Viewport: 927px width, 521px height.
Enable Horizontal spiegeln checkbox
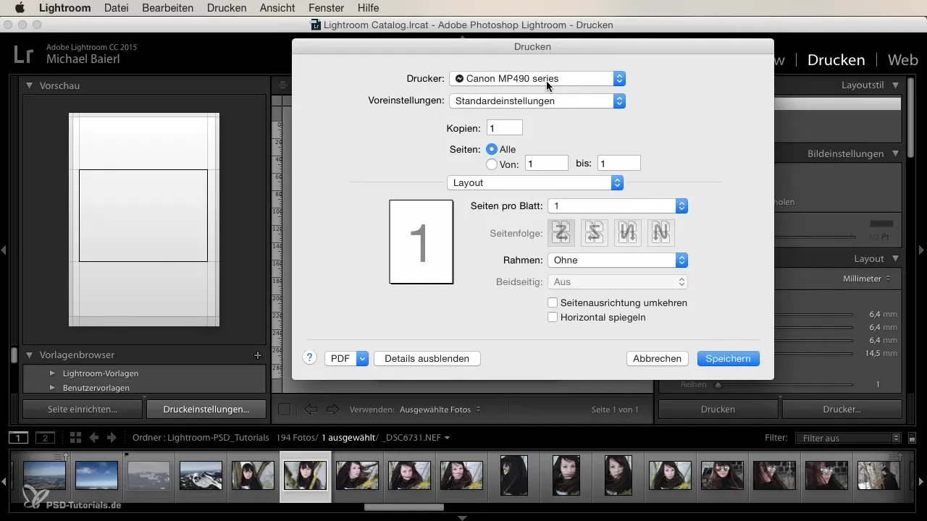click(553, 317)
